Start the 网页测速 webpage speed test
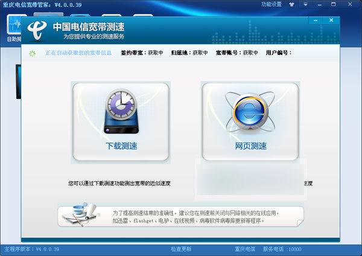This screenshot has height=256, width=362. coord(250,121)
